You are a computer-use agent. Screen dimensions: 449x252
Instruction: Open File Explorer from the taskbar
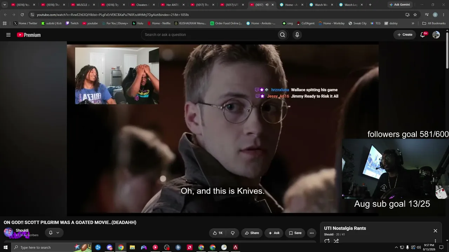132,247
